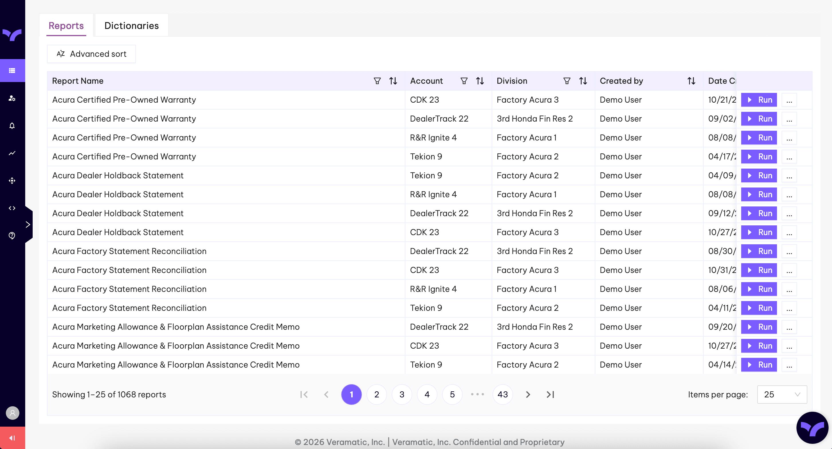Open more options for Tekion 9 Dealer Holdback Statement row
This screenshot has height=449, width=832.
789,175
